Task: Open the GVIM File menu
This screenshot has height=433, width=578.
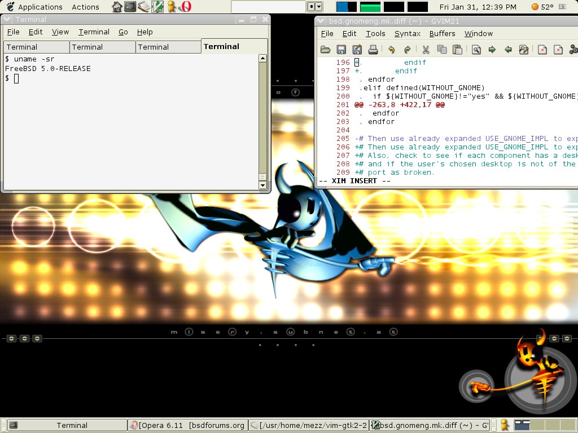Action: (x=327, y=34)
